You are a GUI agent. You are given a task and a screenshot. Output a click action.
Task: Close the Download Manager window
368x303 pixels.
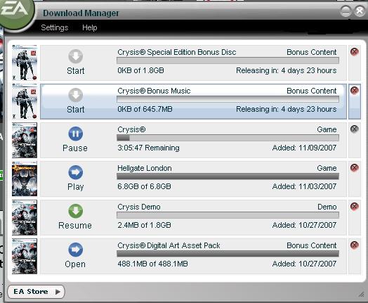tap(360, 11)
